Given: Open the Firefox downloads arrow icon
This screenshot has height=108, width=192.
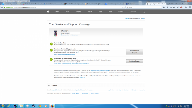Looking at the screenshot, I should 164,7.
